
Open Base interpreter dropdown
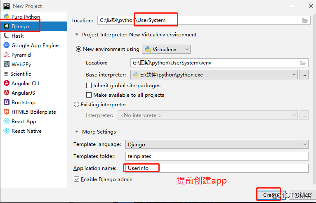coord(214,75)
